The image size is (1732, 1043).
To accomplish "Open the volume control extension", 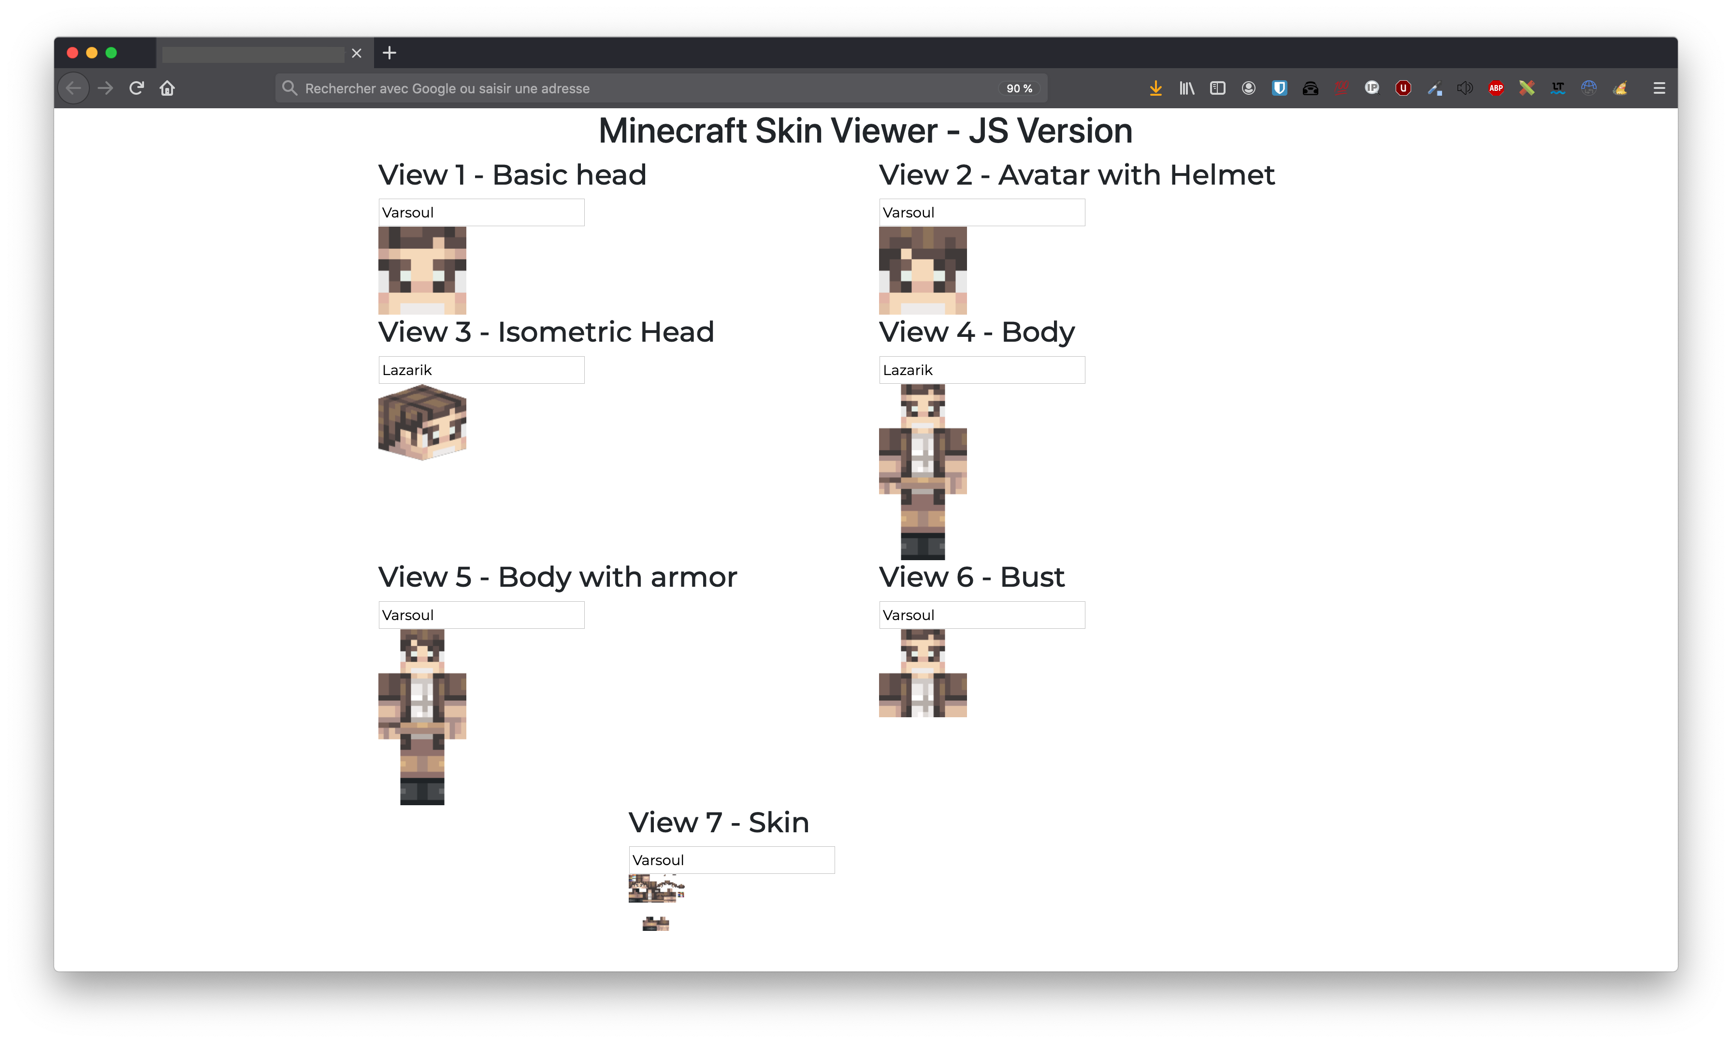I will [1465, 88].
